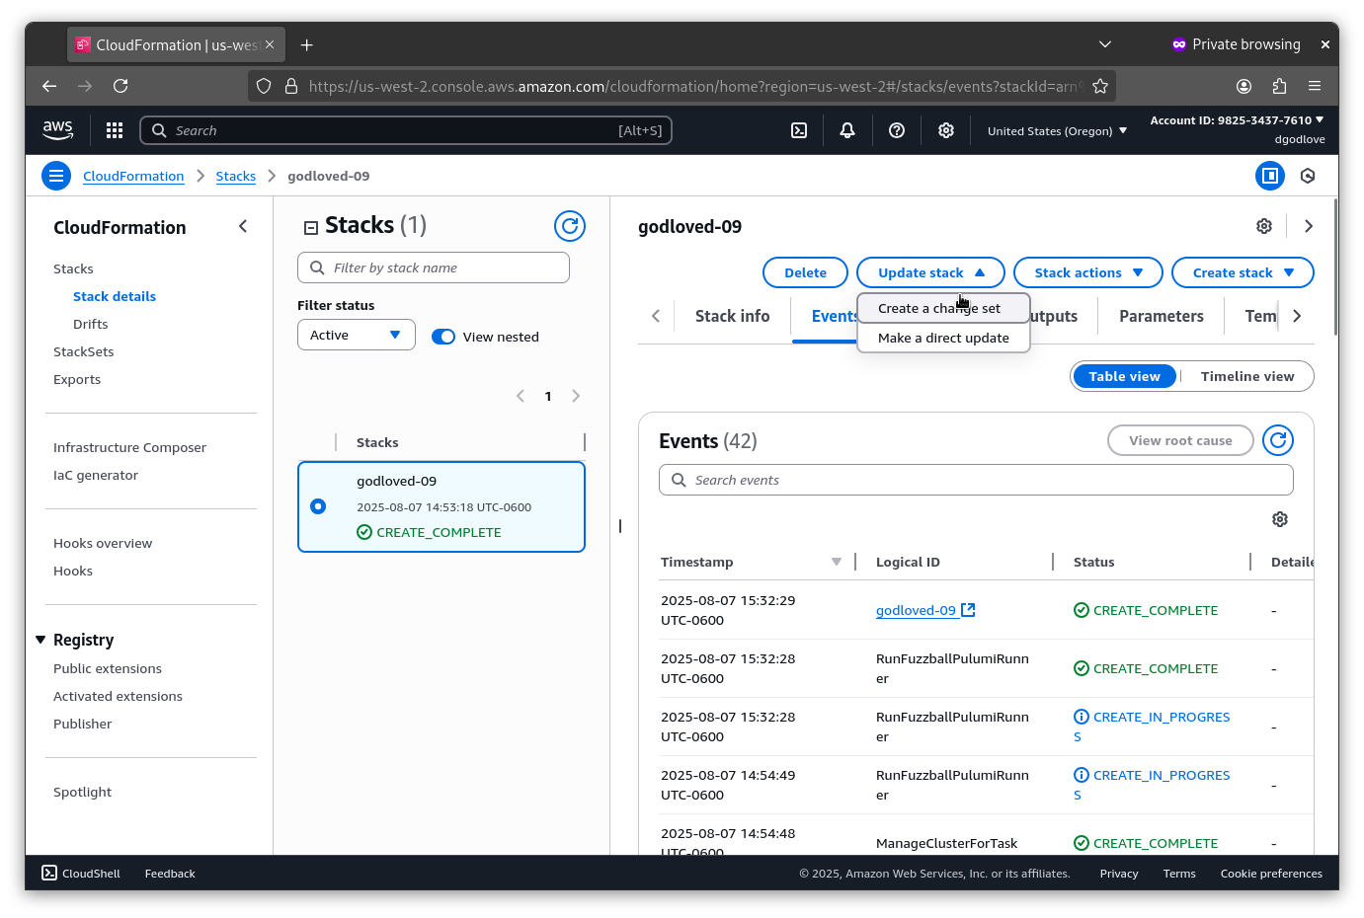Expand the Stack actions dropdown

pos(1087,272)
